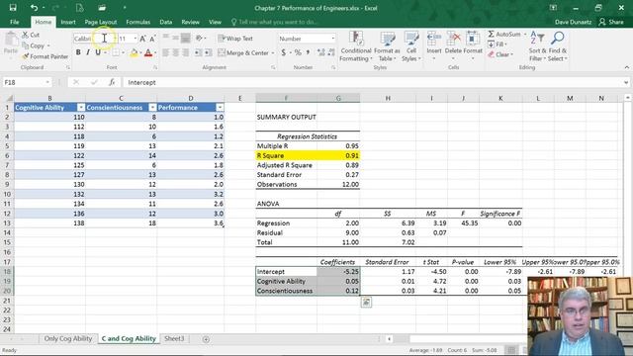Open the Cognitive Ability filter dropdown

(81, 108)
